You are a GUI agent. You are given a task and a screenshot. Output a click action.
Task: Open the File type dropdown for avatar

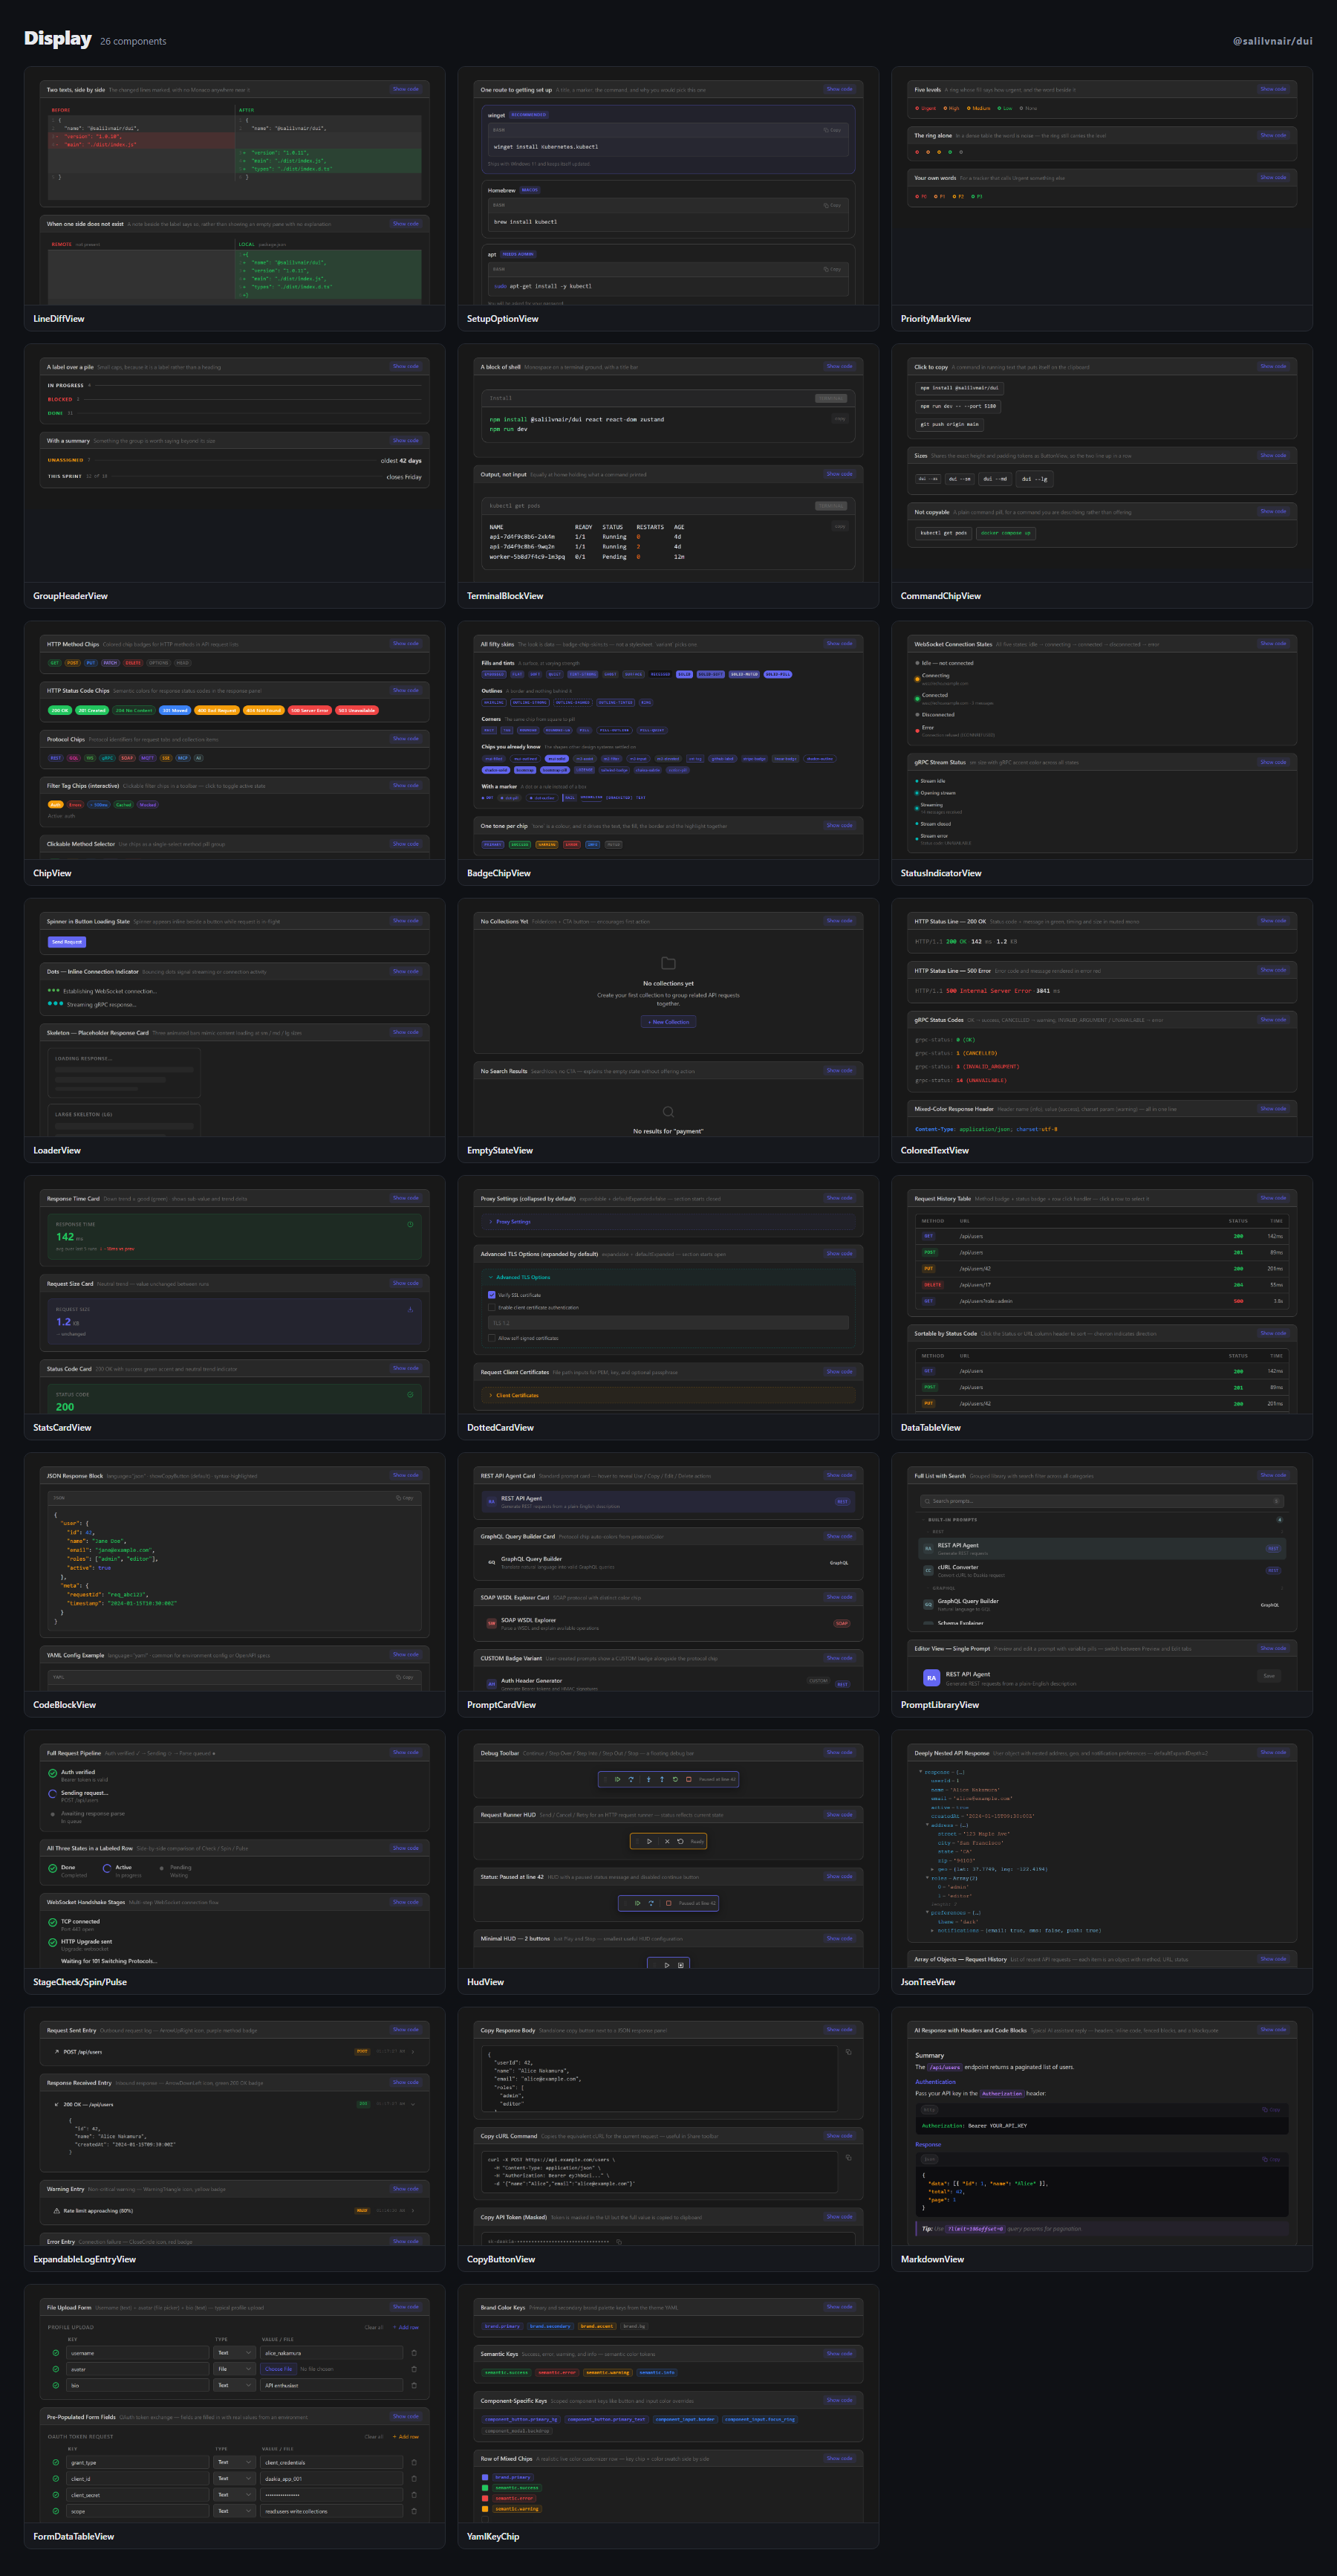235,2369
